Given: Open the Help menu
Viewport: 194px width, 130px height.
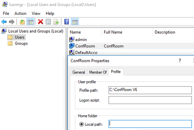Looking at the screenshot, I should pos(50,13).
